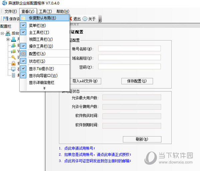Open the 工具(T) menu
200x171 pixels.
(45, 11)
